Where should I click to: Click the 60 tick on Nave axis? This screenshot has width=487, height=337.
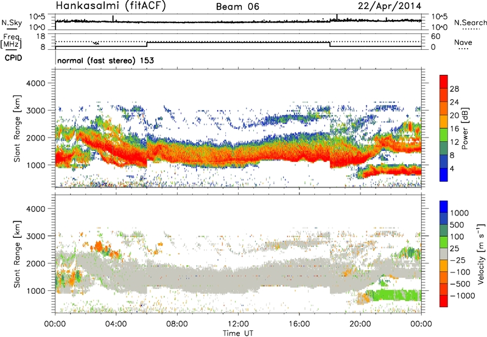point(435,36)
